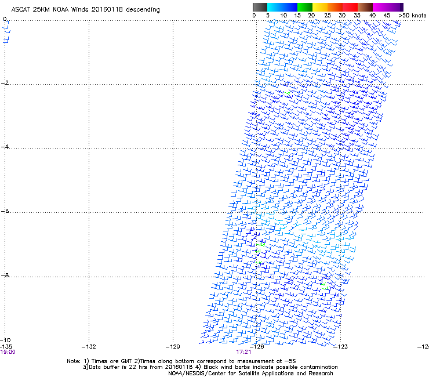Click the green 15-20 knots color segment

(x=305, y=7)
